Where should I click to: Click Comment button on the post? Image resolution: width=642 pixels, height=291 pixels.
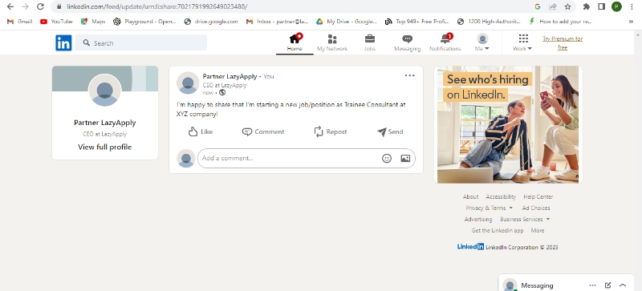263,131
